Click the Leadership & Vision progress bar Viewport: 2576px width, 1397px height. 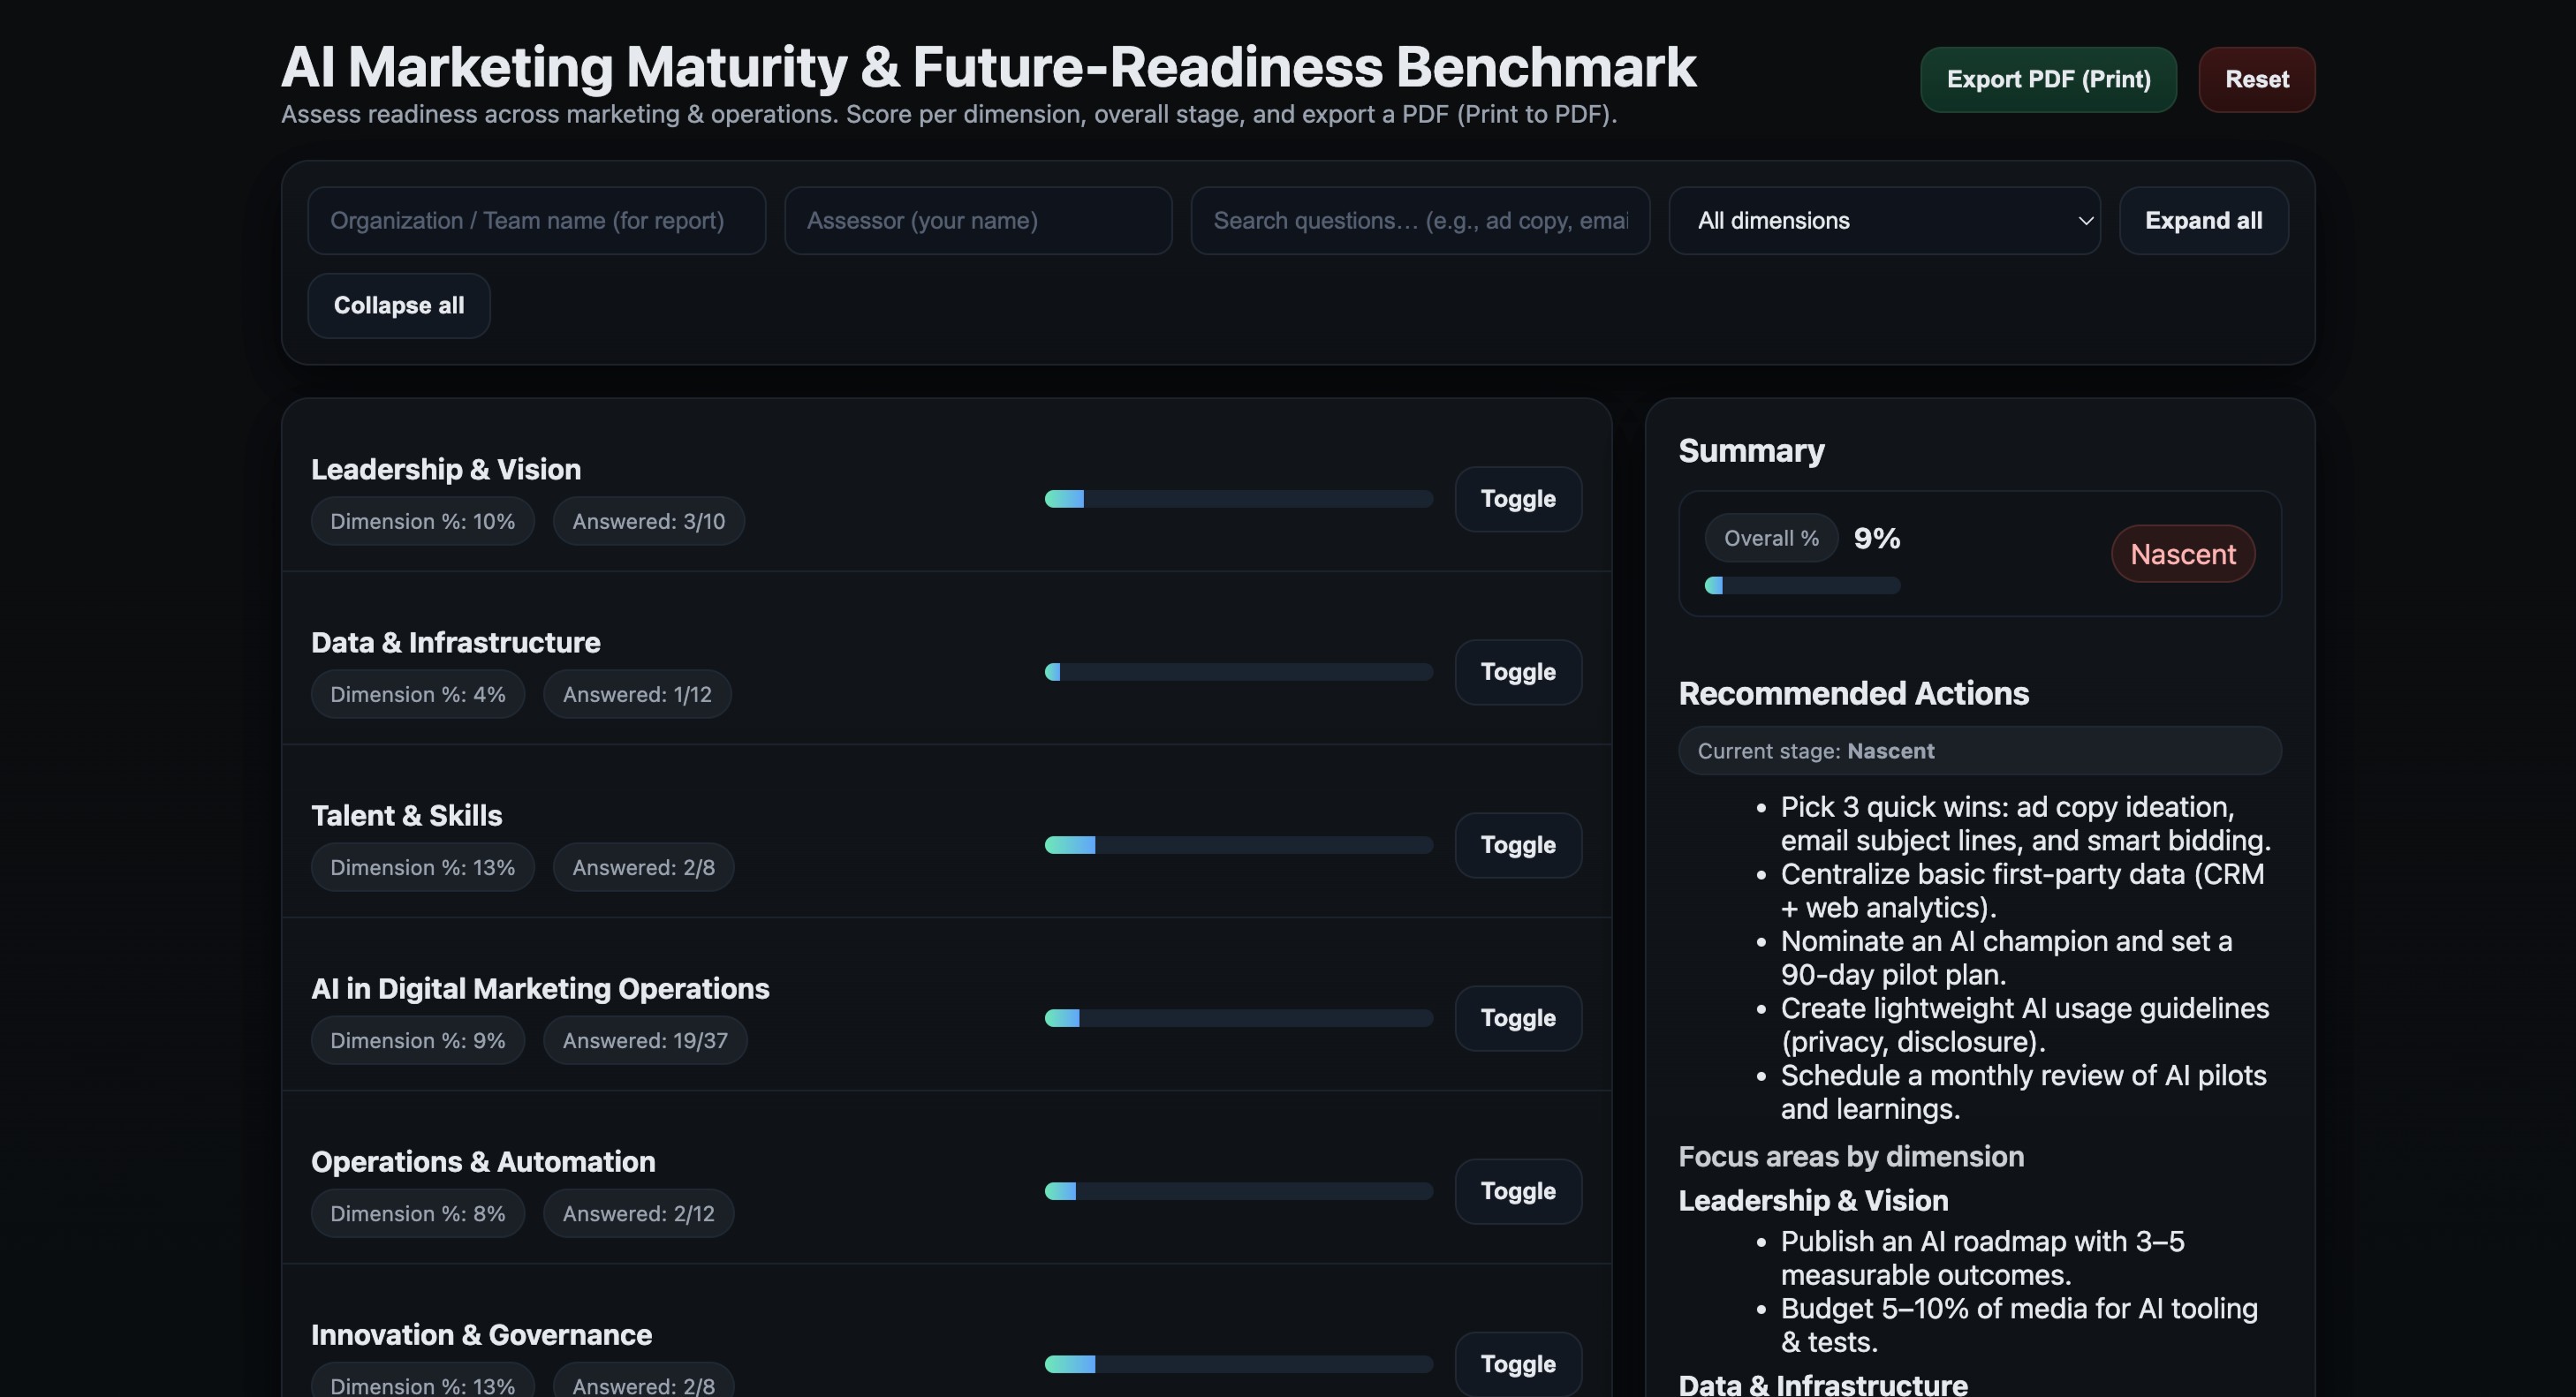pyautogui.click(x=1238, y=499)
